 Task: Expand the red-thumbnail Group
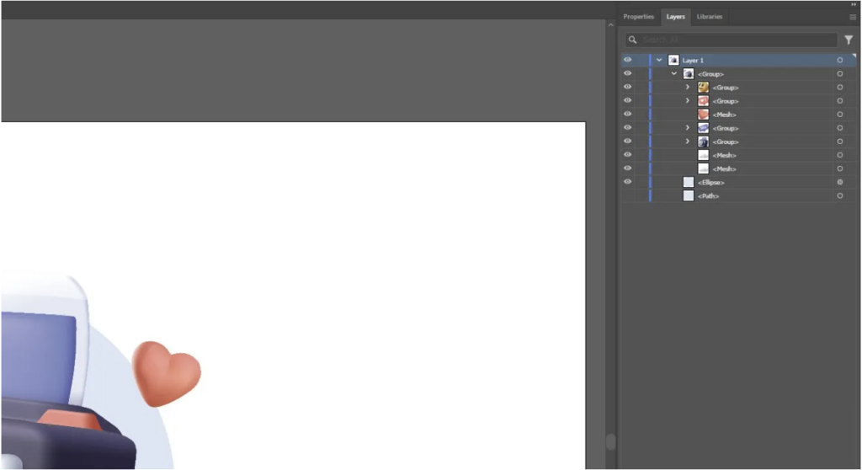[687, 101]
